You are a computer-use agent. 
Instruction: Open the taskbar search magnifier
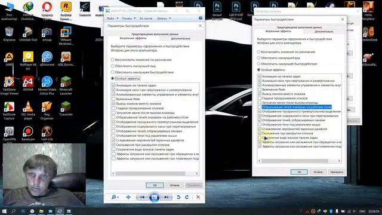pos(13,211)
